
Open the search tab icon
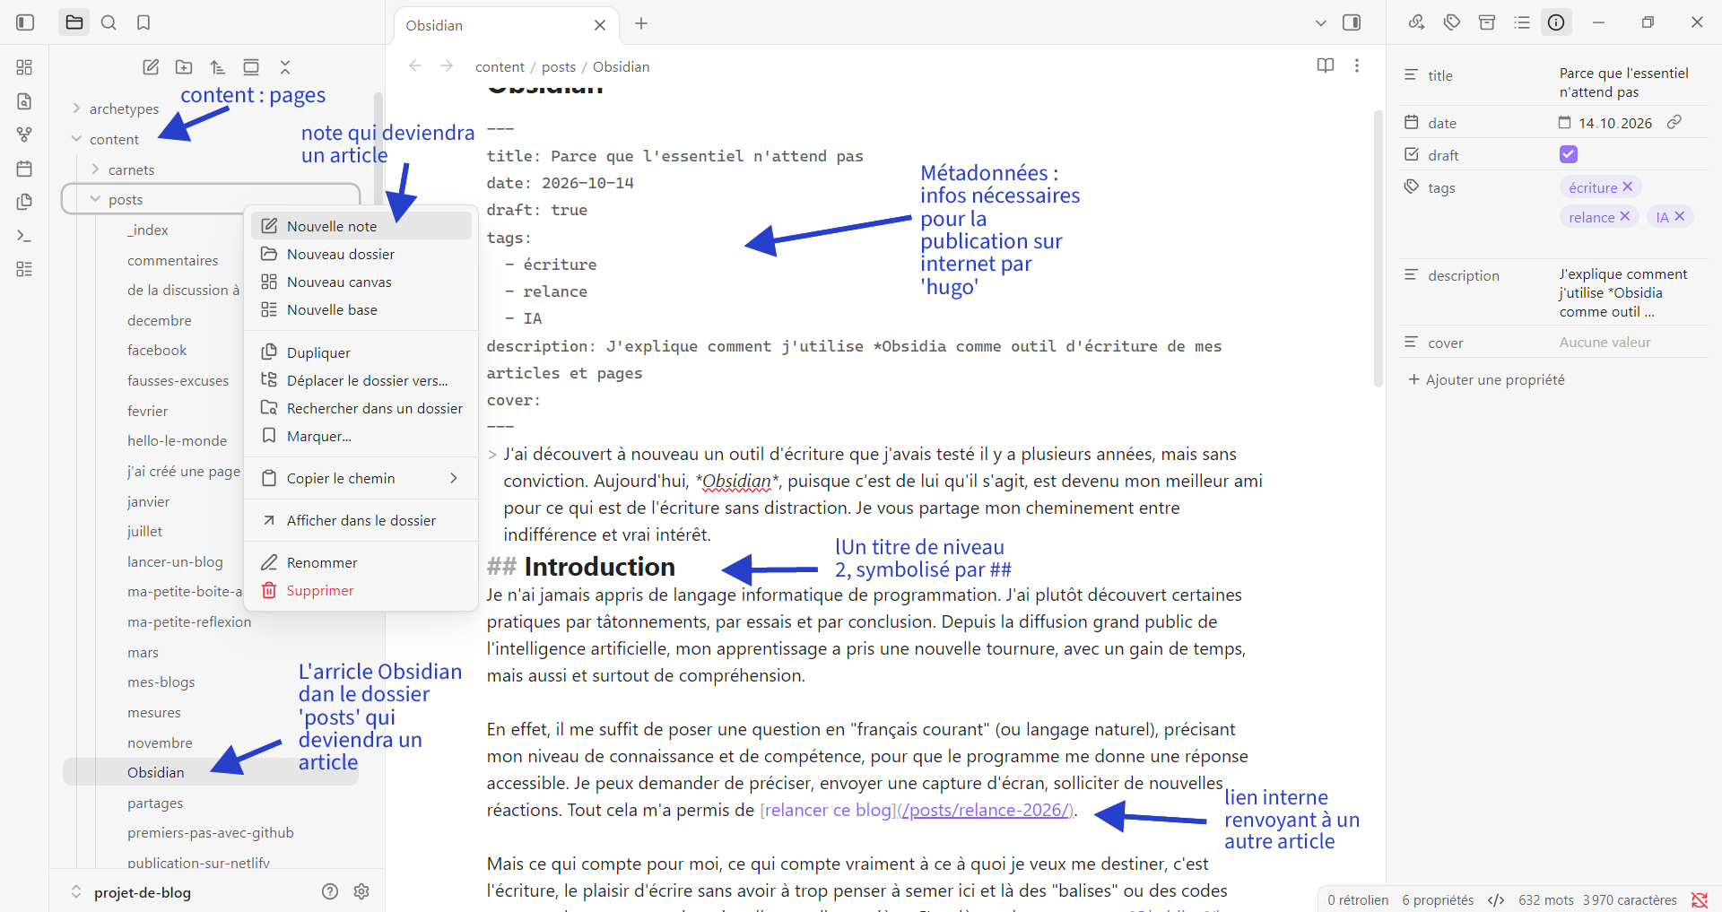(x=109, y=22)
